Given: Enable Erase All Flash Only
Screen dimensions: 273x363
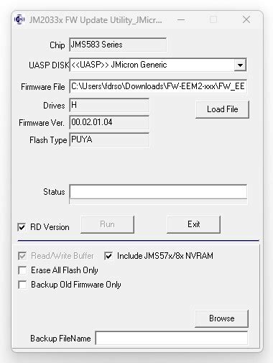Looking at the screenshot, I should pyautogui.click(x=22, y=270).
